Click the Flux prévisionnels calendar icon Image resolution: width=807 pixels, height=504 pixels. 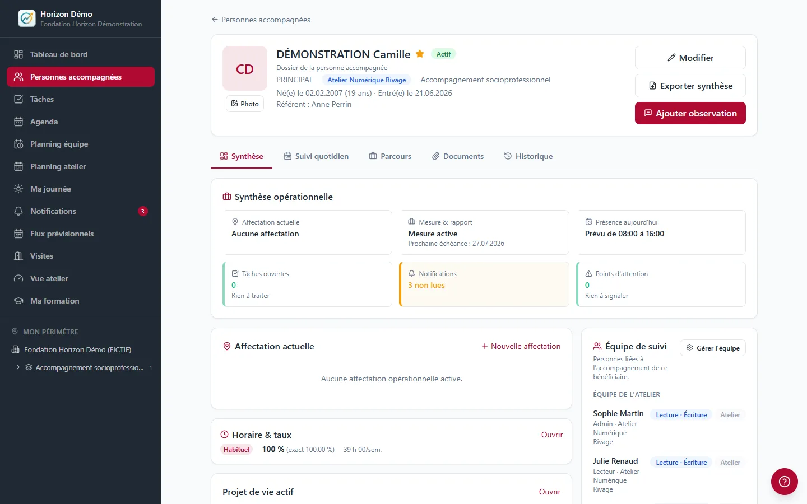(x=18, y=234)
